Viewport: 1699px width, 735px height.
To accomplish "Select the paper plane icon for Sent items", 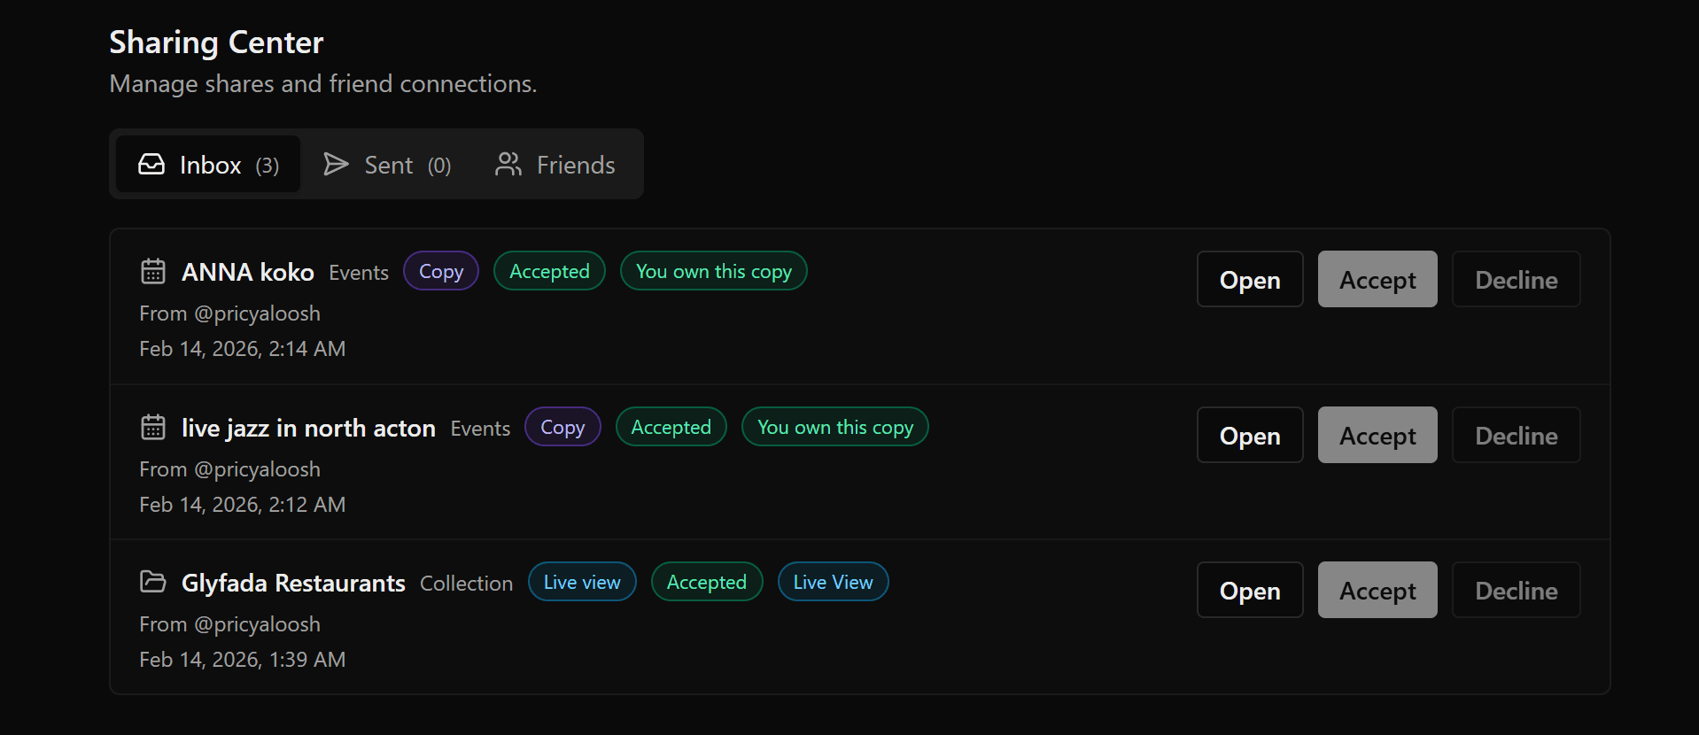I will pyautogui.click(x=336, y=164).
